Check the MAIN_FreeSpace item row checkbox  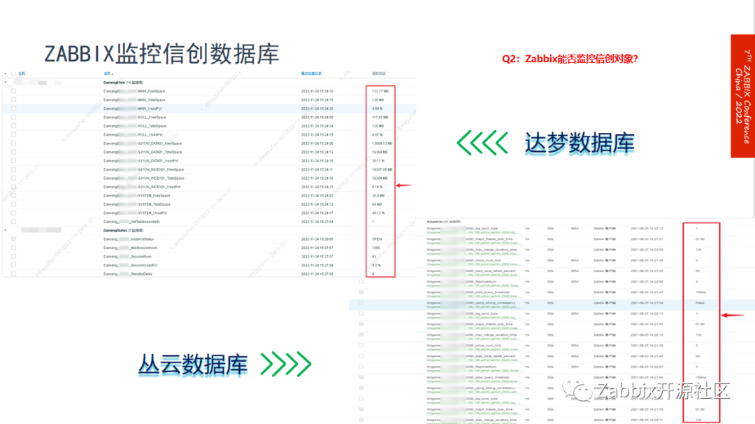click(x=13, y=91)
